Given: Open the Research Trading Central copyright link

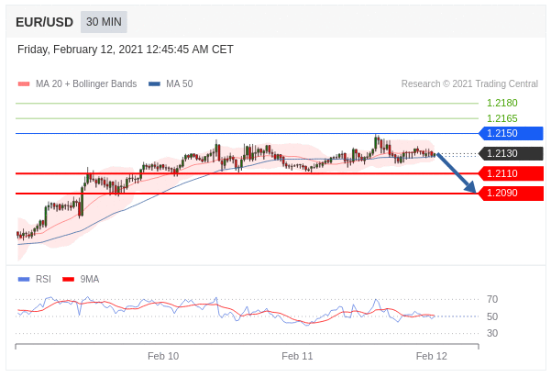Looking at the screenshot, I should click(x=469, y=84).
